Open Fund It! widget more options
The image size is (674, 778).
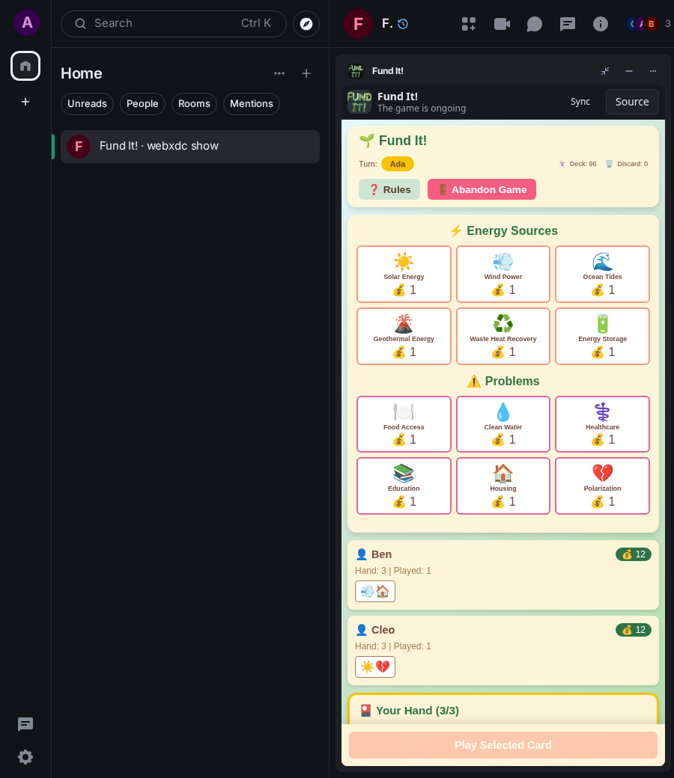(x=652, y=71)
